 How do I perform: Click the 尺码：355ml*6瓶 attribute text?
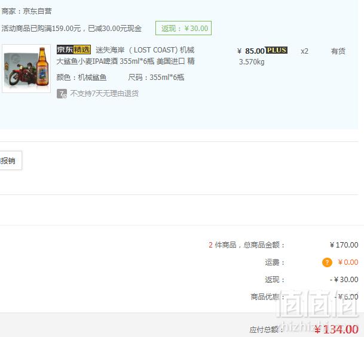(x=156, y=78)
